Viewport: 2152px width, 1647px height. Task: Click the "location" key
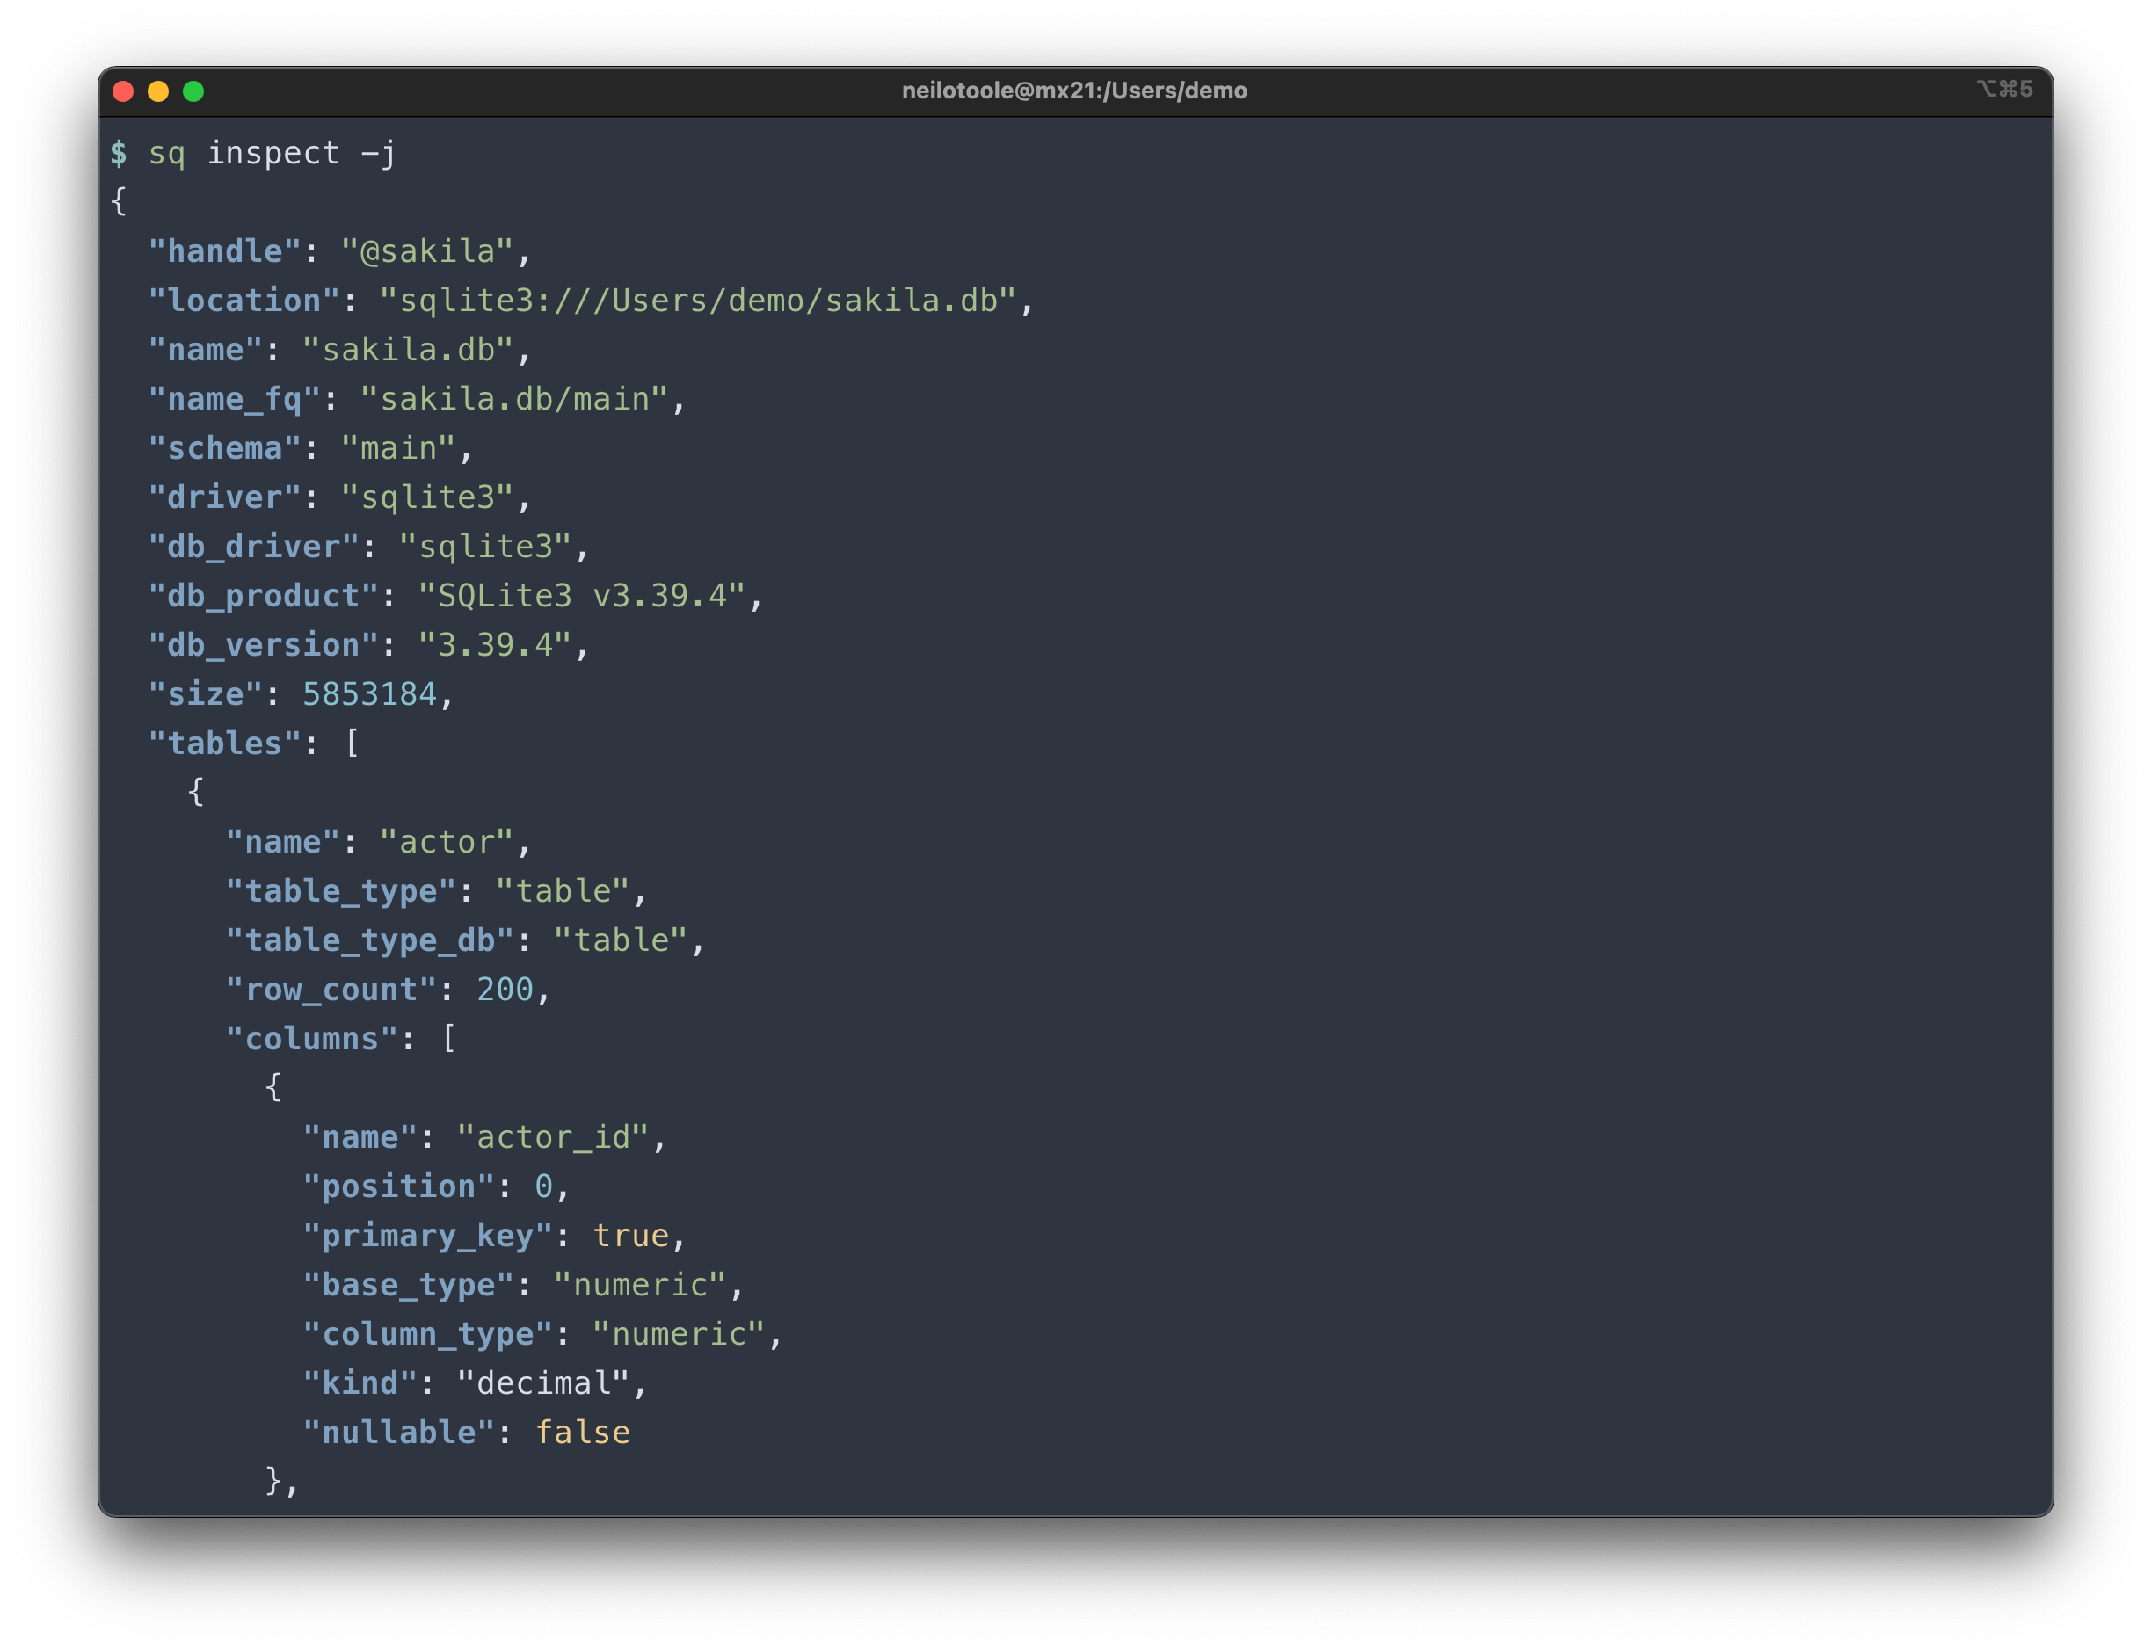pos(244,301)
